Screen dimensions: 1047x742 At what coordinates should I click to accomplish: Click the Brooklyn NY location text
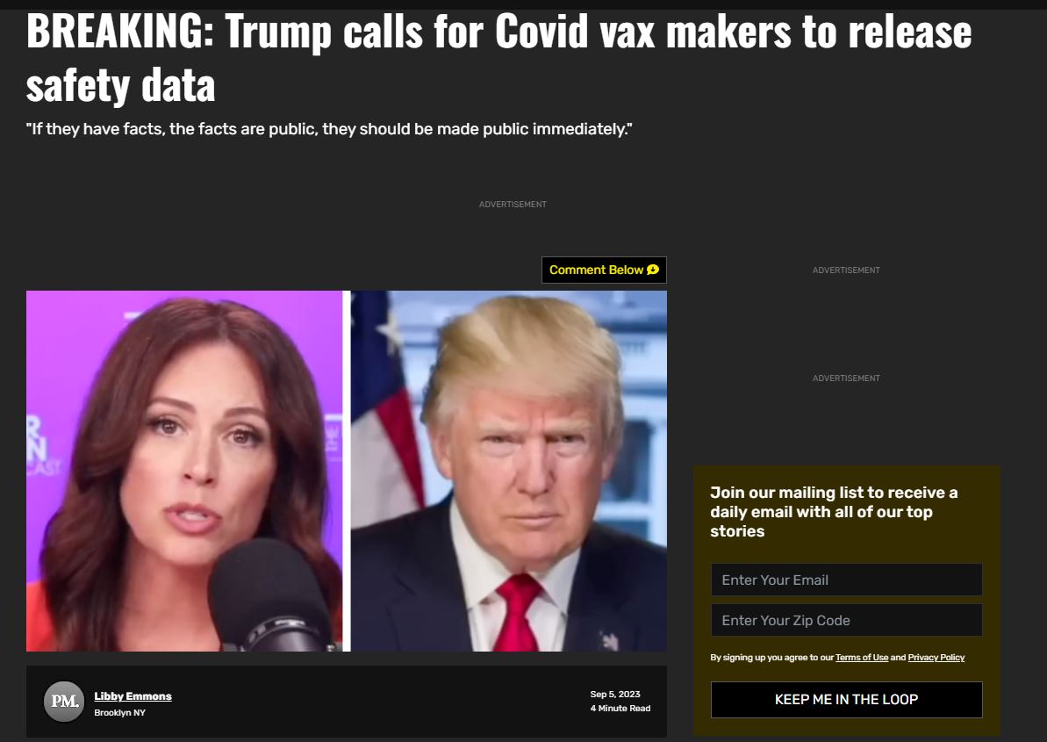click(119, 713)
